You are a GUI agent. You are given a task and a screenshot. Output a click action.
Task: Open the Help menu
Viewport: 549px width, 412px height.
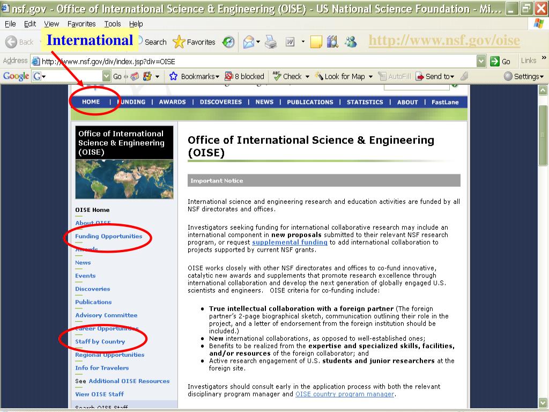136,24
